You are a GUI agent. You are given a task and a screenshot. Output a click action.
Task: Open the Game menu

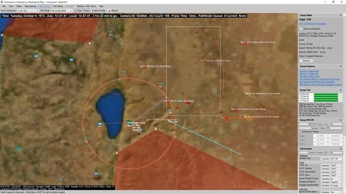(x=19, y=6)
